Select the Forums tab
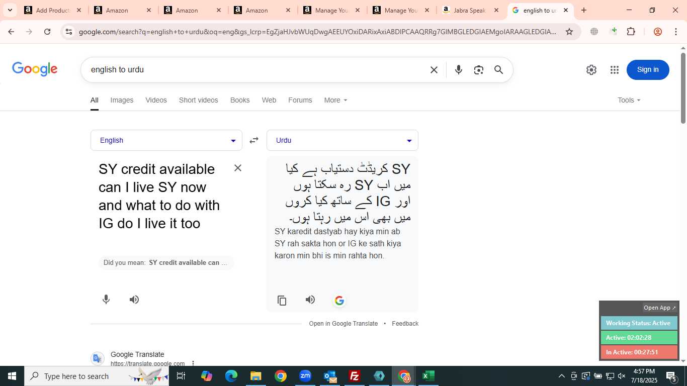 click(300, 100)
